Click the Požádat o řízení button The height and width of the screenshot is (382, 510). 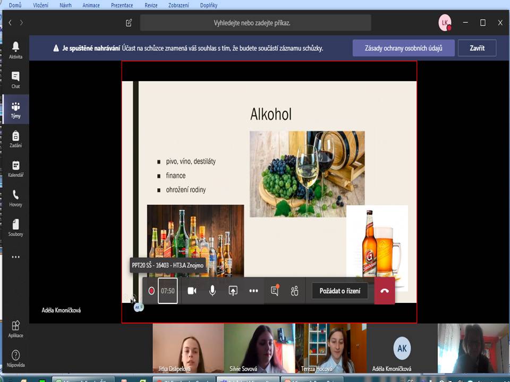(x=340, y=291)
